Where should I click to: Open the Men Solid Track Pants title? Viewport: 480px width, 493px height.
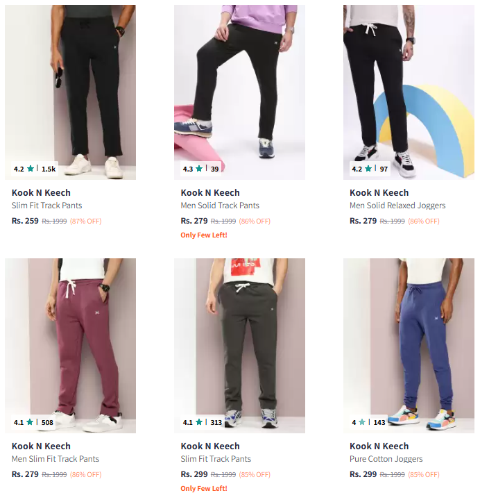point(220,206)
